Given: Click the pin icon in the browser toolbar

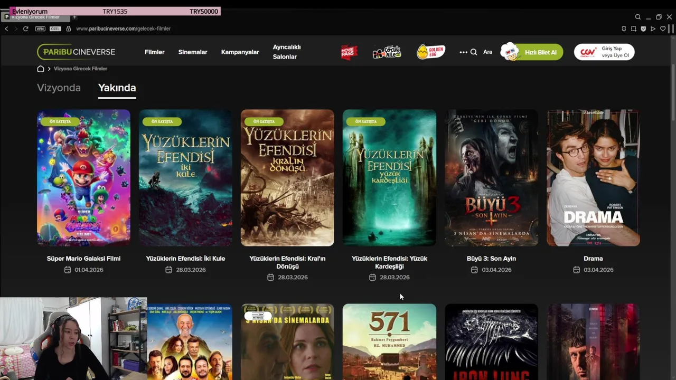Looking at the screenshot, I should [x=624, y=28].
